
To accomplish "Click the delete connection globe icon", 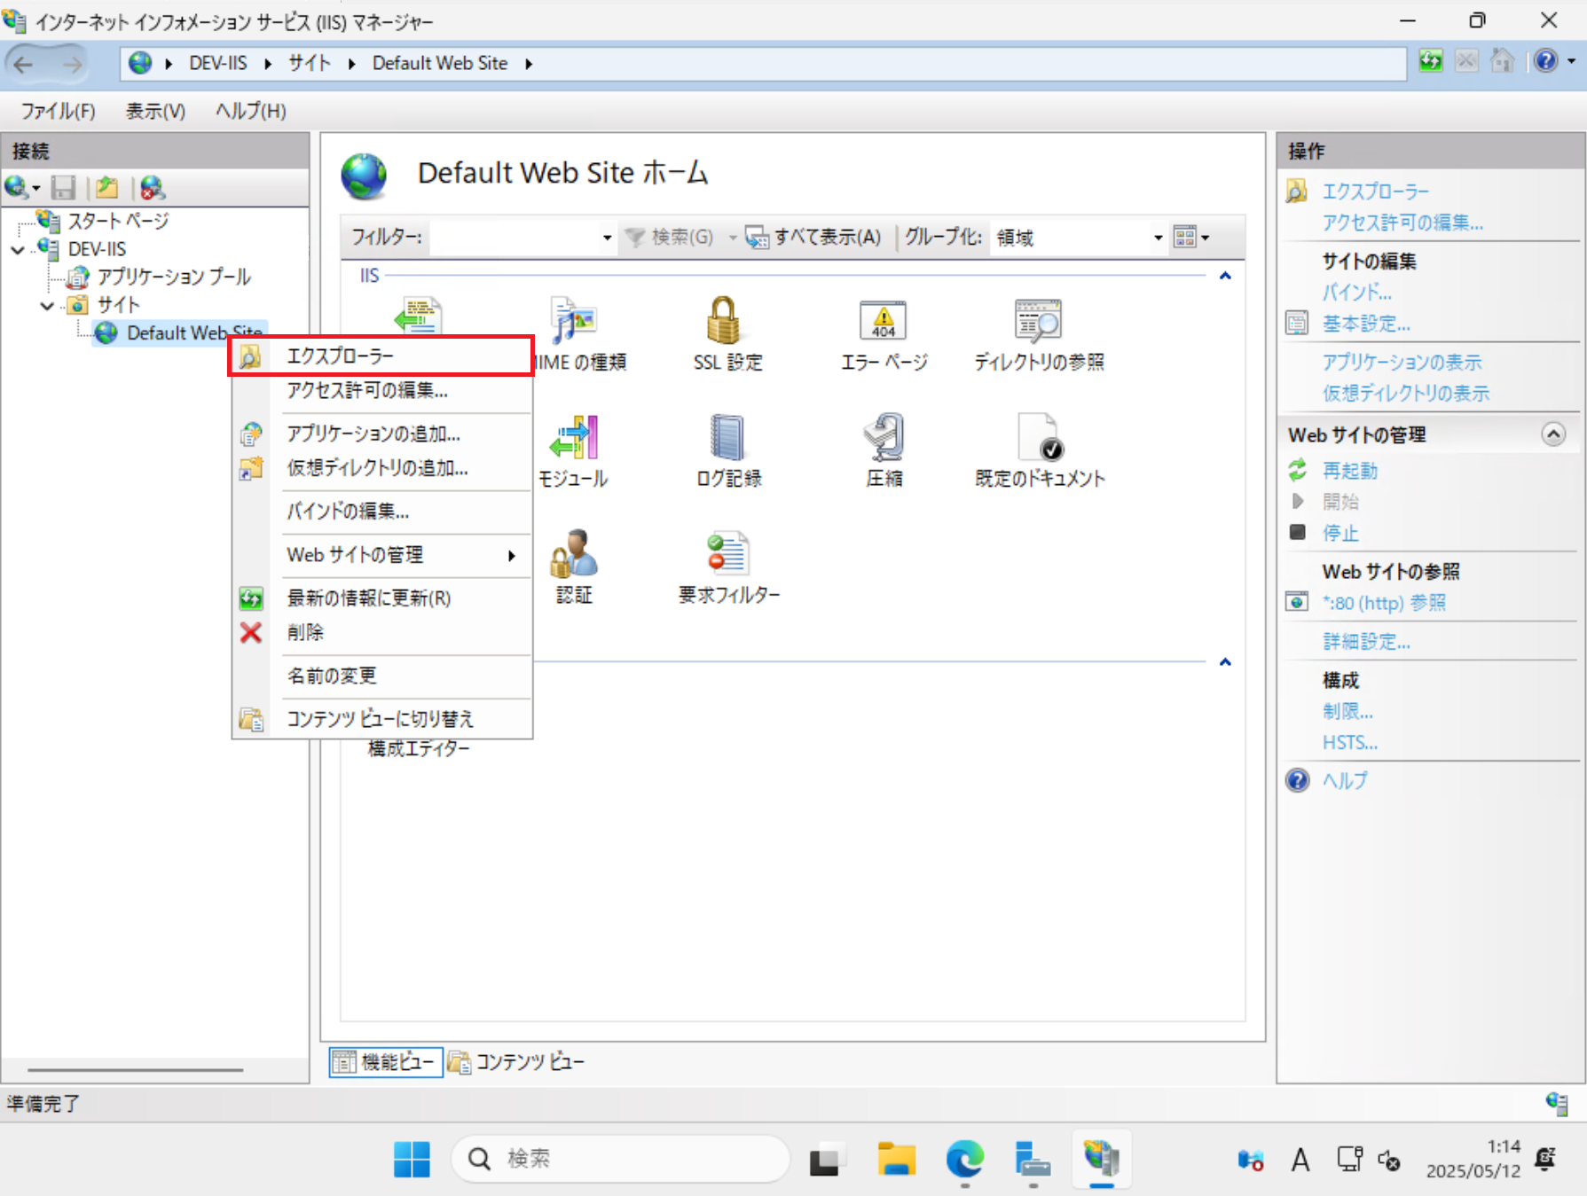I will coord(153,187).
